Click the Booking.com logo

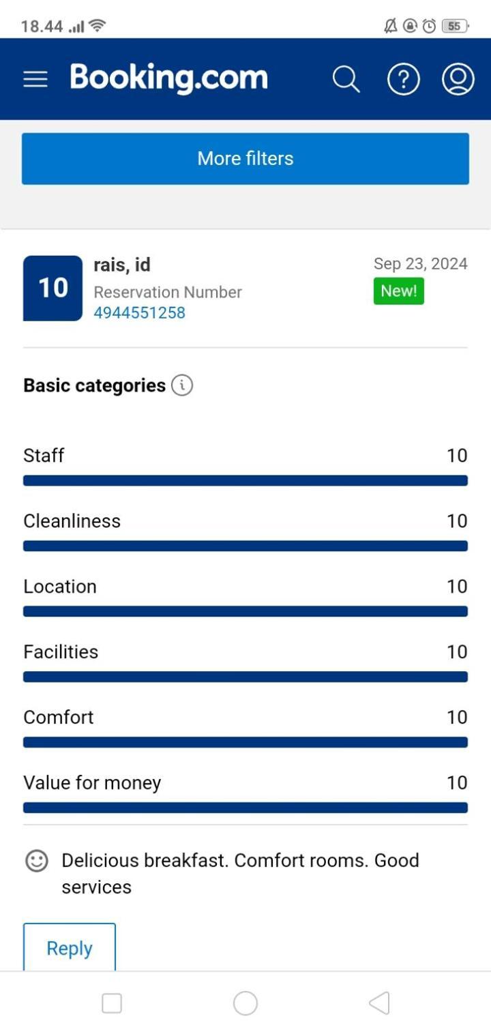(x=168, y=78)
